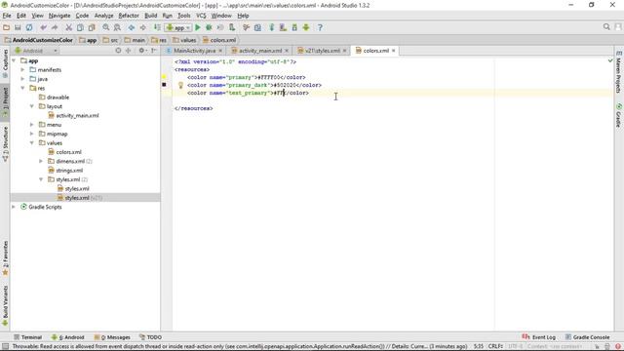
Task: Open the Android project view dropdown
Action: [36, 51]
